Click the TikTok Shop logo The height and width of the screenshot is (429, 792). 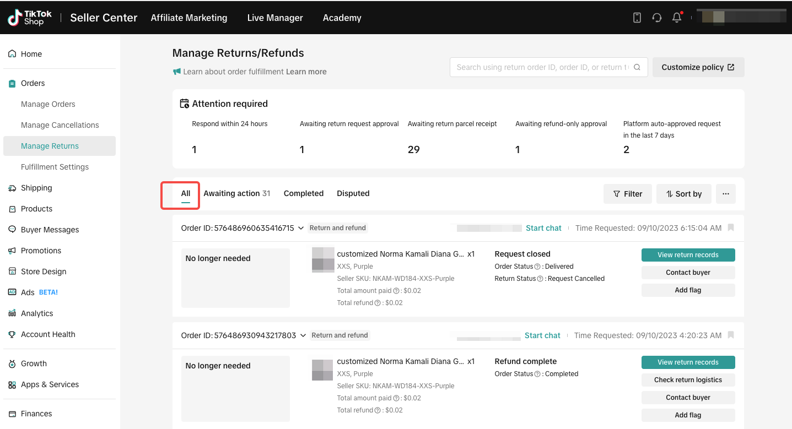[30, 18]
